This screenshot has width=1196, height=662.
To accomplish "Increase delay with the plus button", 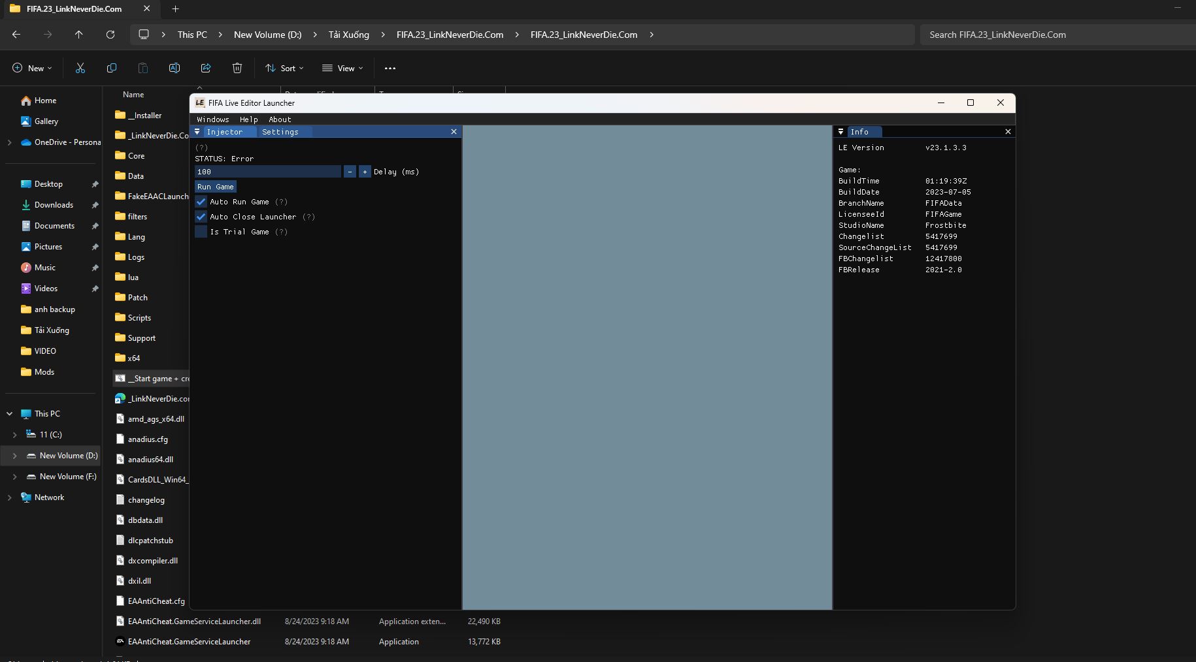I will (365, 172).
